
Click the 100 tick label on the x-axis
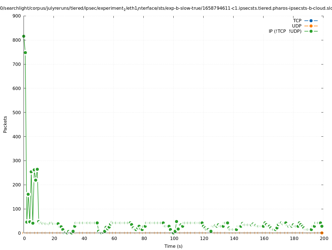point(173,239)
